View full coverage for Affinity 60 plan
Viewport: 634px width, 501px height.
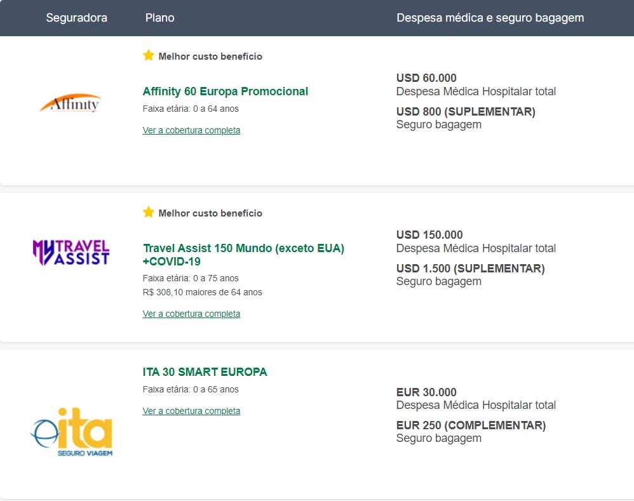point(191,130)
